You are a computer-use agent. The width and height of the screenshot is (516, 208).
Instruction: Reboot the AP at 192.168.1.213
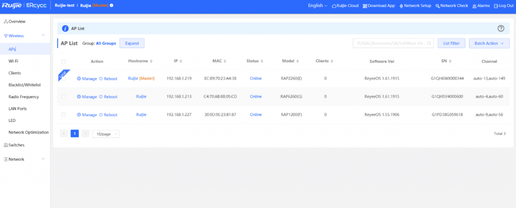(x=108, y=96)
